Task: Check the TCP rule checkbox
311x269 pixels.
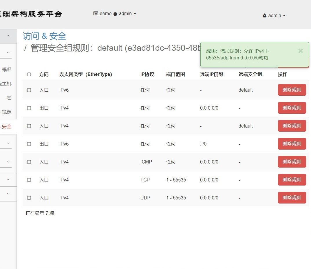Action: pyautogui.click(x=29, y=180)
